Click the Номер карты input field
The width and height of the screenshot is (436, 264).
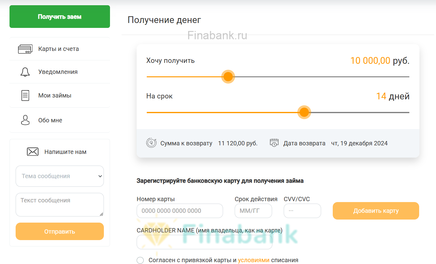coord(180,211)
